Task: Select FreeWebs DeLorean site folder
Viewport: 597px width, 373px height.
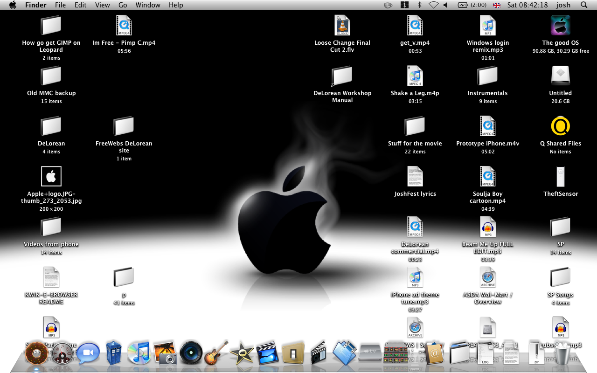Action: tap(124, 126)
